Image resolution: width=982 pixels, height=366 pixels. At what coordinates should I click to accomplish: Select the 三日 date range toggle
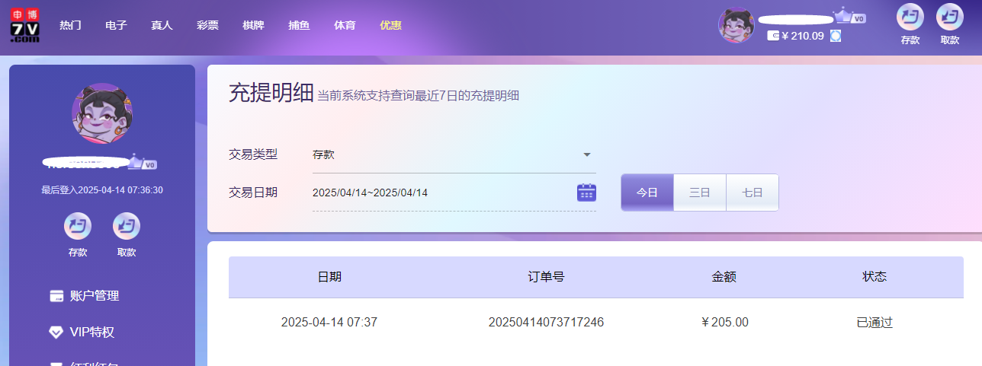pyautogui.click(x=700, y=193)
